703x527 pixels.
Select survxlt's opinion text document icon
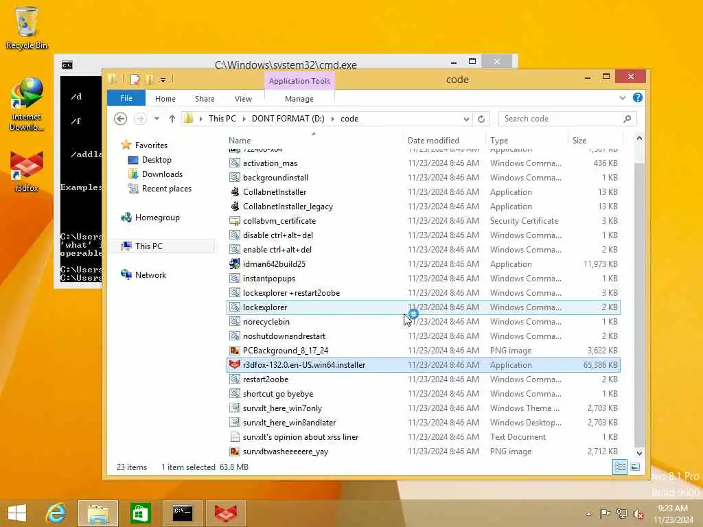point(235,437)
